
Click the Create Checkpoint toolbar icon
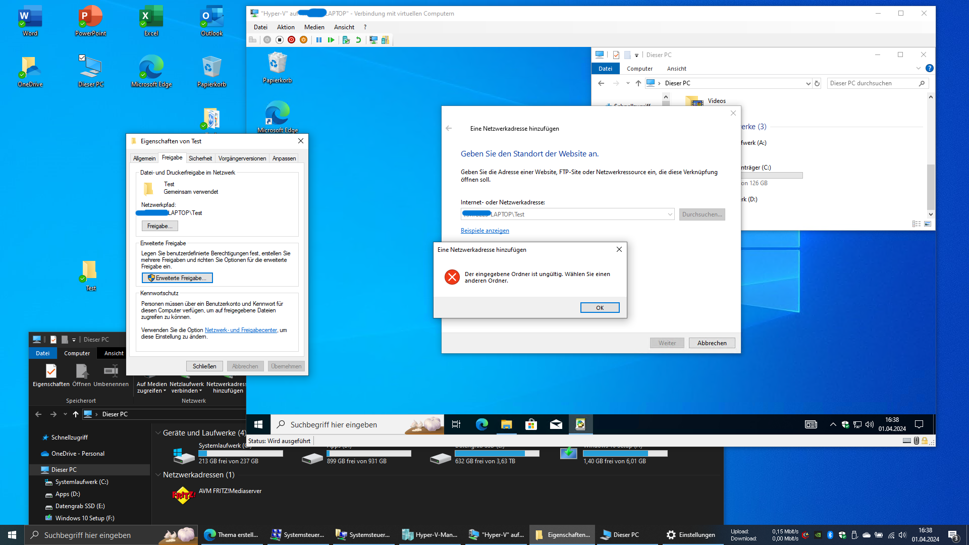tap(346, 40)
